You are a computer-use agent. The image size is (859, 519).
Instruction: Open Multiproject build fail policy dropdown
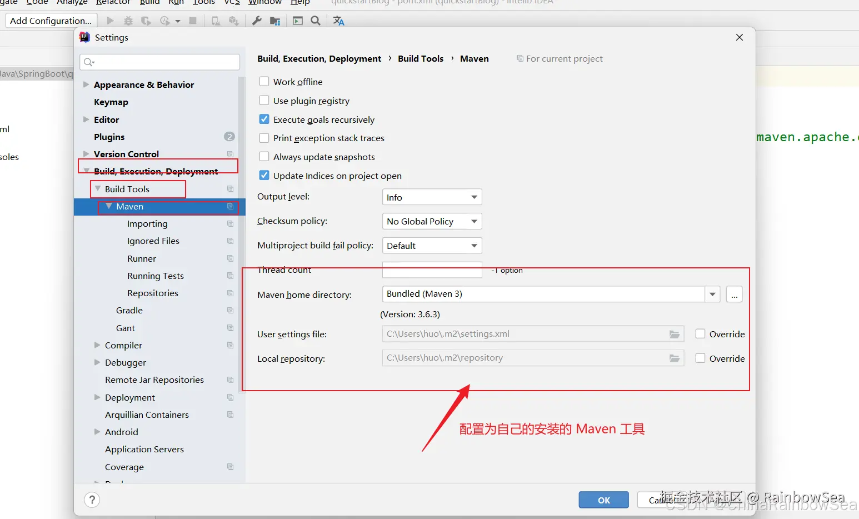point(432,246)
